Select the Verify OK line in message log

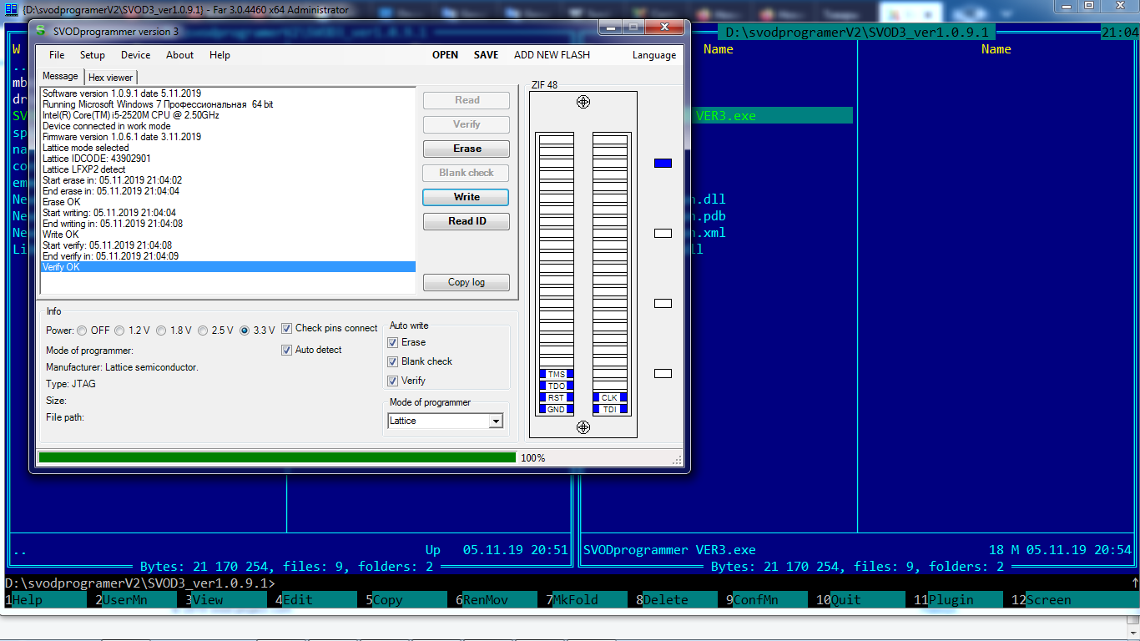click(228, 267)
